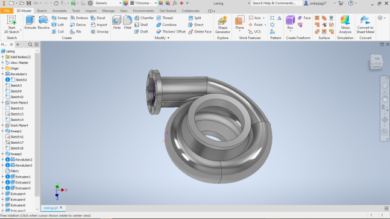This screenshot has height=219, width=390.
Task: Choose the Combine tool
Action: [166, 25]
